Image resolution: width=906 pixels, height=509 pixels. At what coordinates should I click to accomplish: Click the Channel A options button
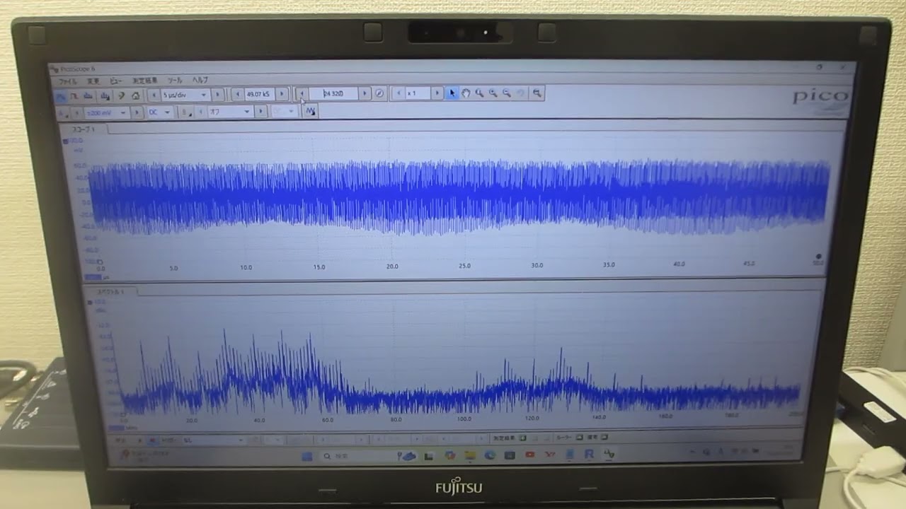(x=62, y=112)
